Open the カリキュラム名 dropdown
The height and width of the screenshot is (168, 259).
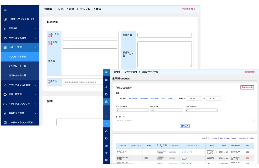click(132, 110)
